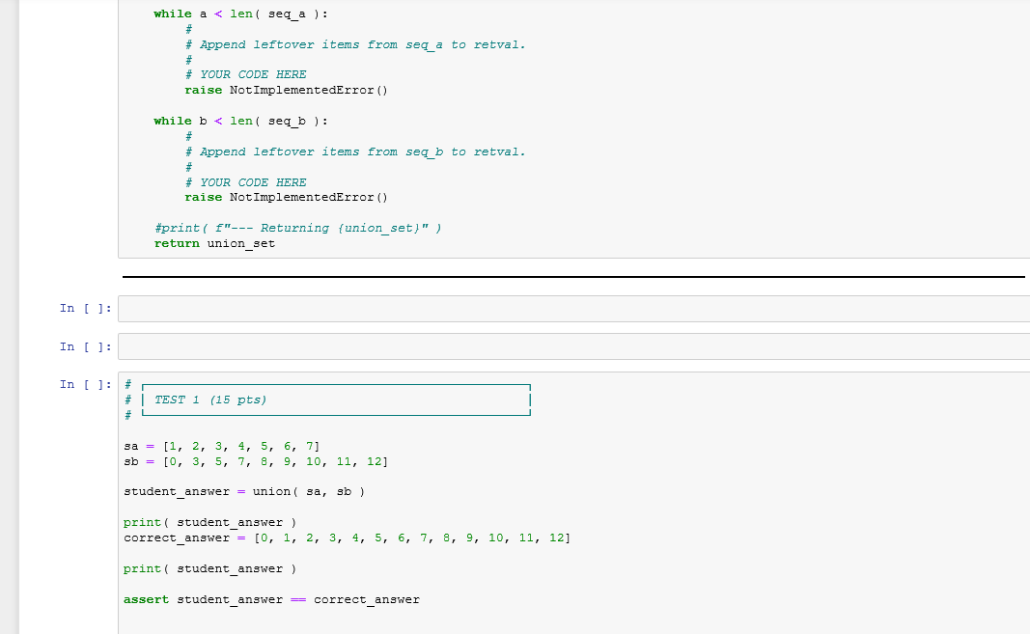This screenshot has width=1030, height=634.
Task: Click the assert student_answer line
Action: (x=271, y=598)
